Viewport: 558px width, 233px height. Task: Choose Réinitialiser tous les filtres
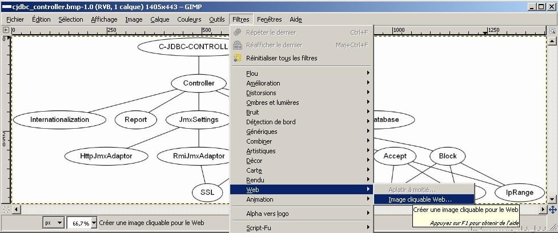pyautogui.click(x=302, y=58)
